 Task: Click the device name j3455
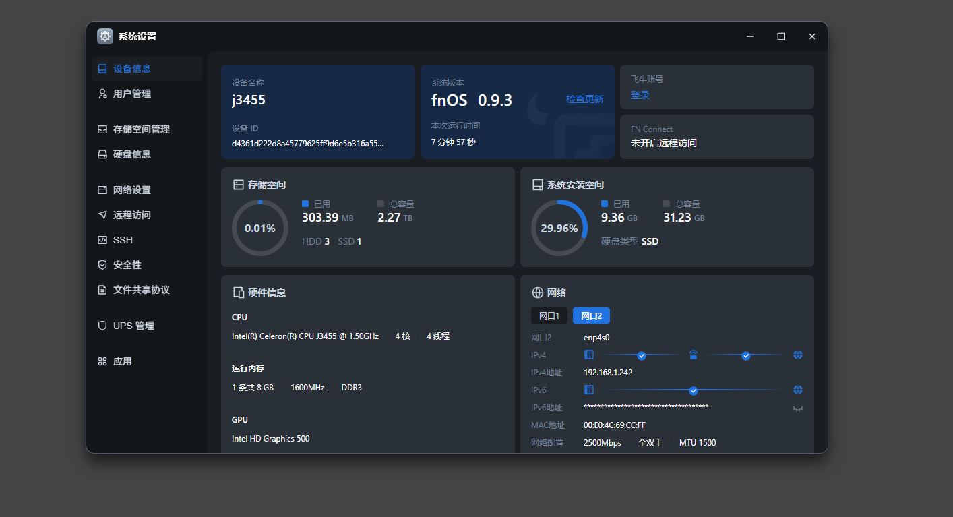249,100
